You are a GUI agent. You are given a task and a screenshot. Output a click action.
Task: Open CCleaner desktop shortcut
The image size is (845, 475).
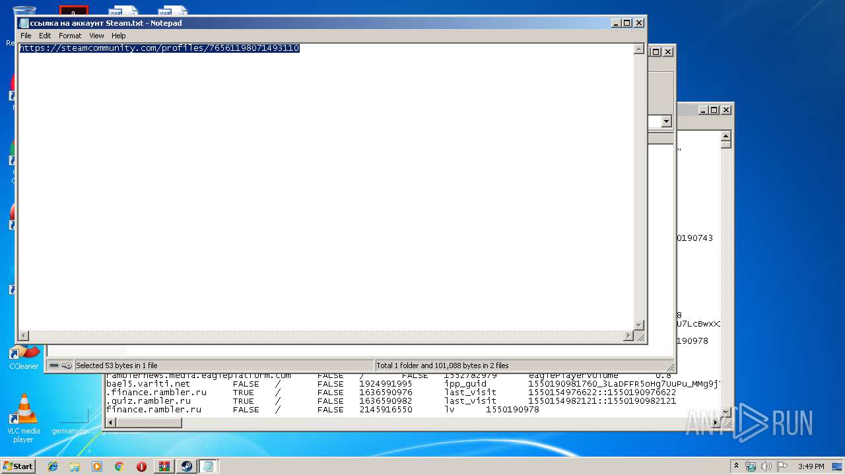click(x=23, y=357)
